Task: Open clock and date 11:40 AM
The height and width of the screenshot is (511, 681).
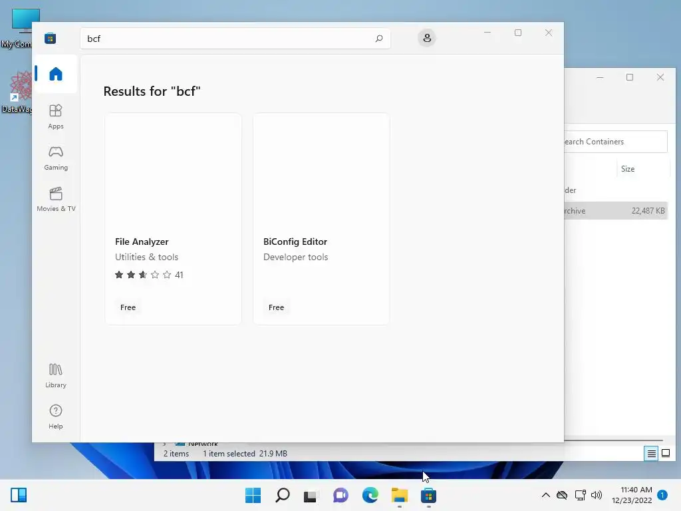Action: (632, 495)
